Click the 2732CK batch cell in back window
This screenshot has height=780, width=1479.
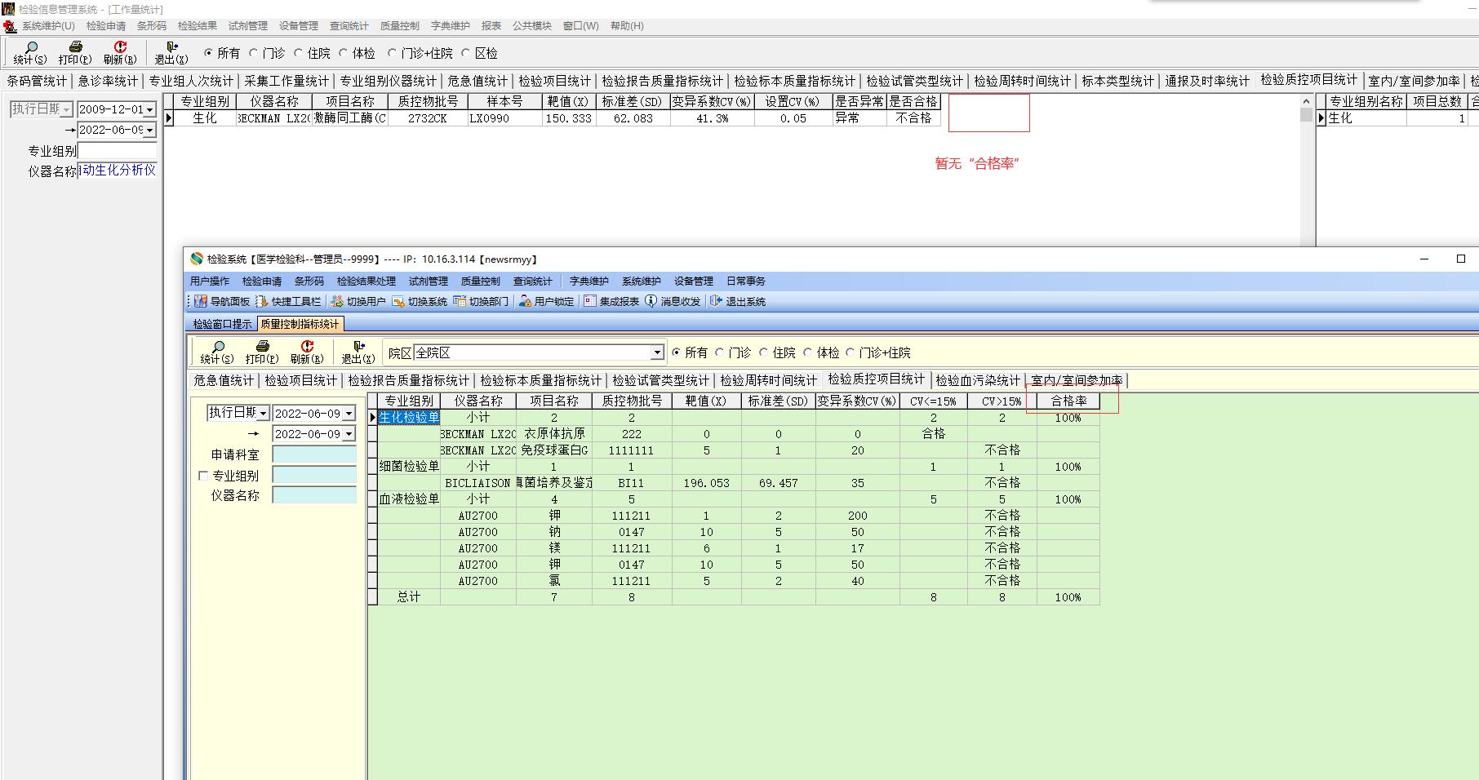pos(428,118)
